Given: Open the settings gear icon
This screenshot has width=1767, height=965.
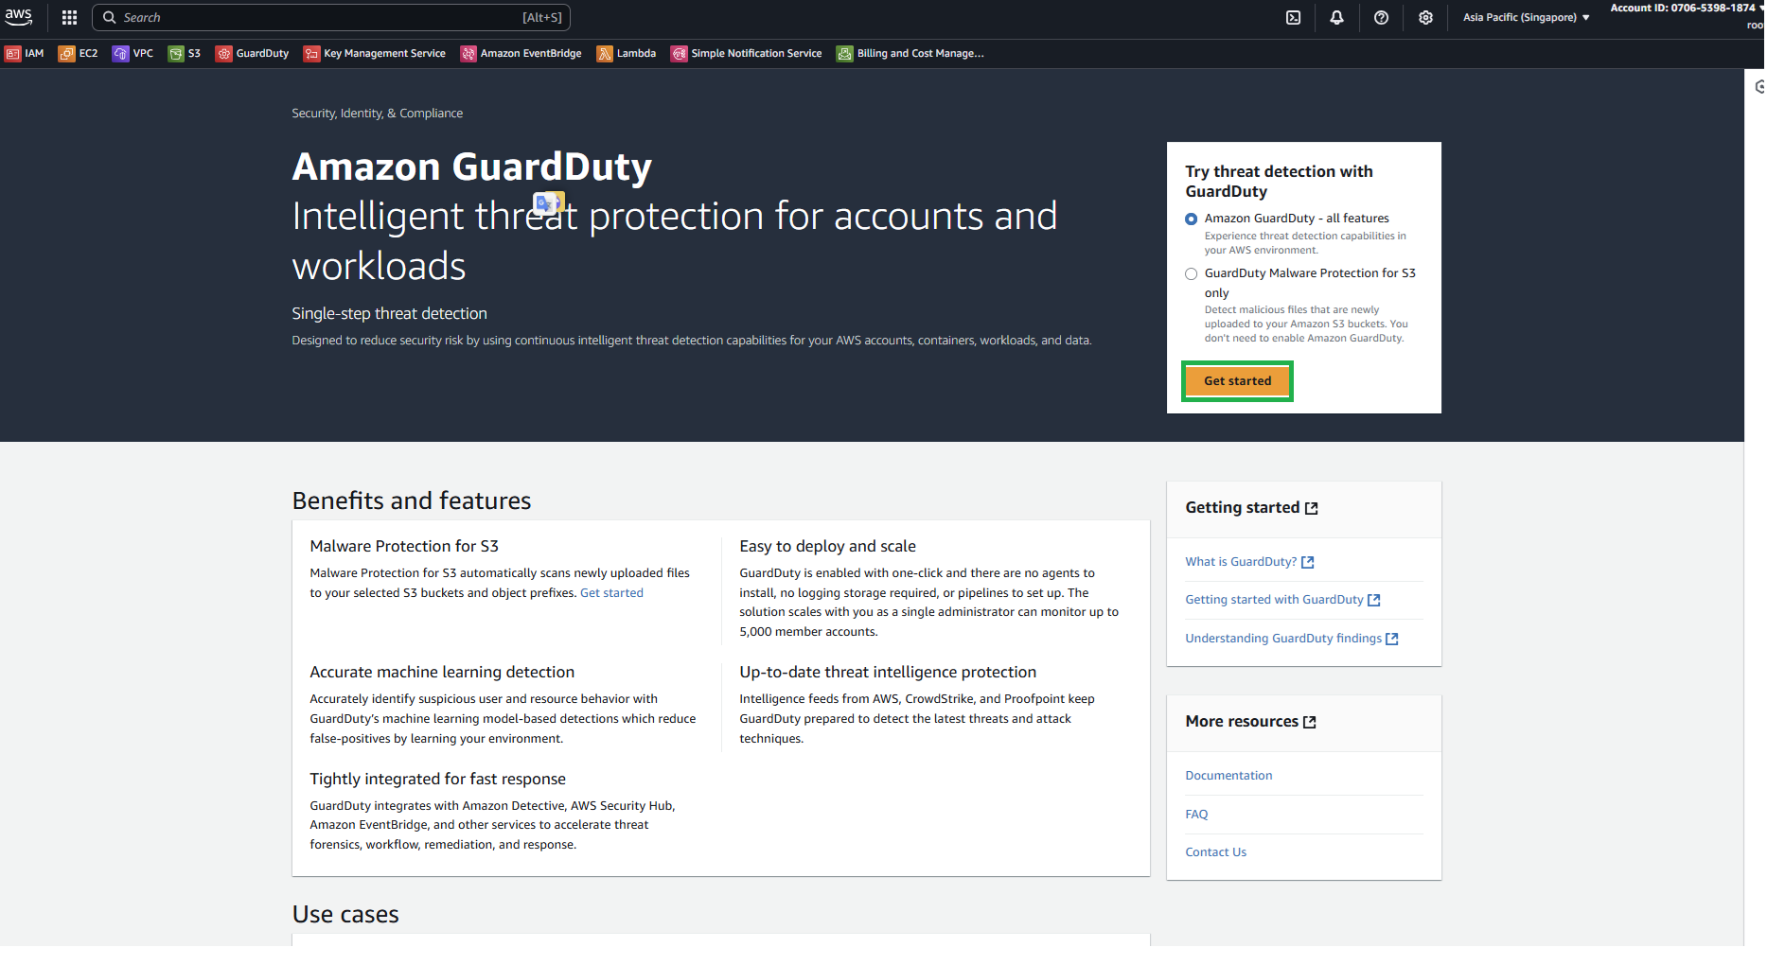Looking at the screenshot, I should tap(1425, 17).
